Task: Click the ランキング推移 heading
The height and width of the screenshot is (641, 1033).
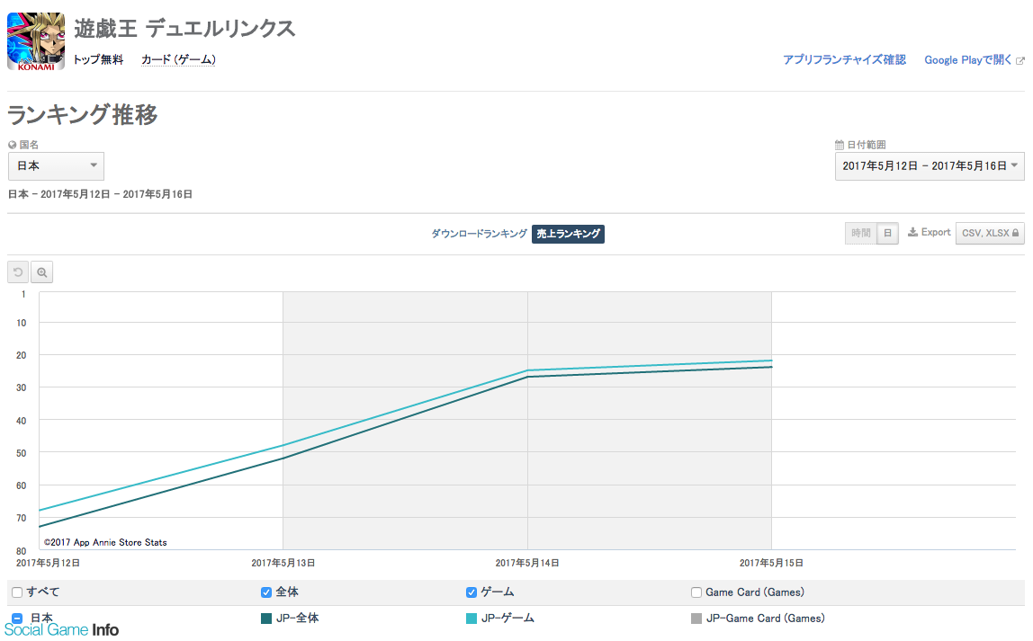Action: click(x=83, y=114)
